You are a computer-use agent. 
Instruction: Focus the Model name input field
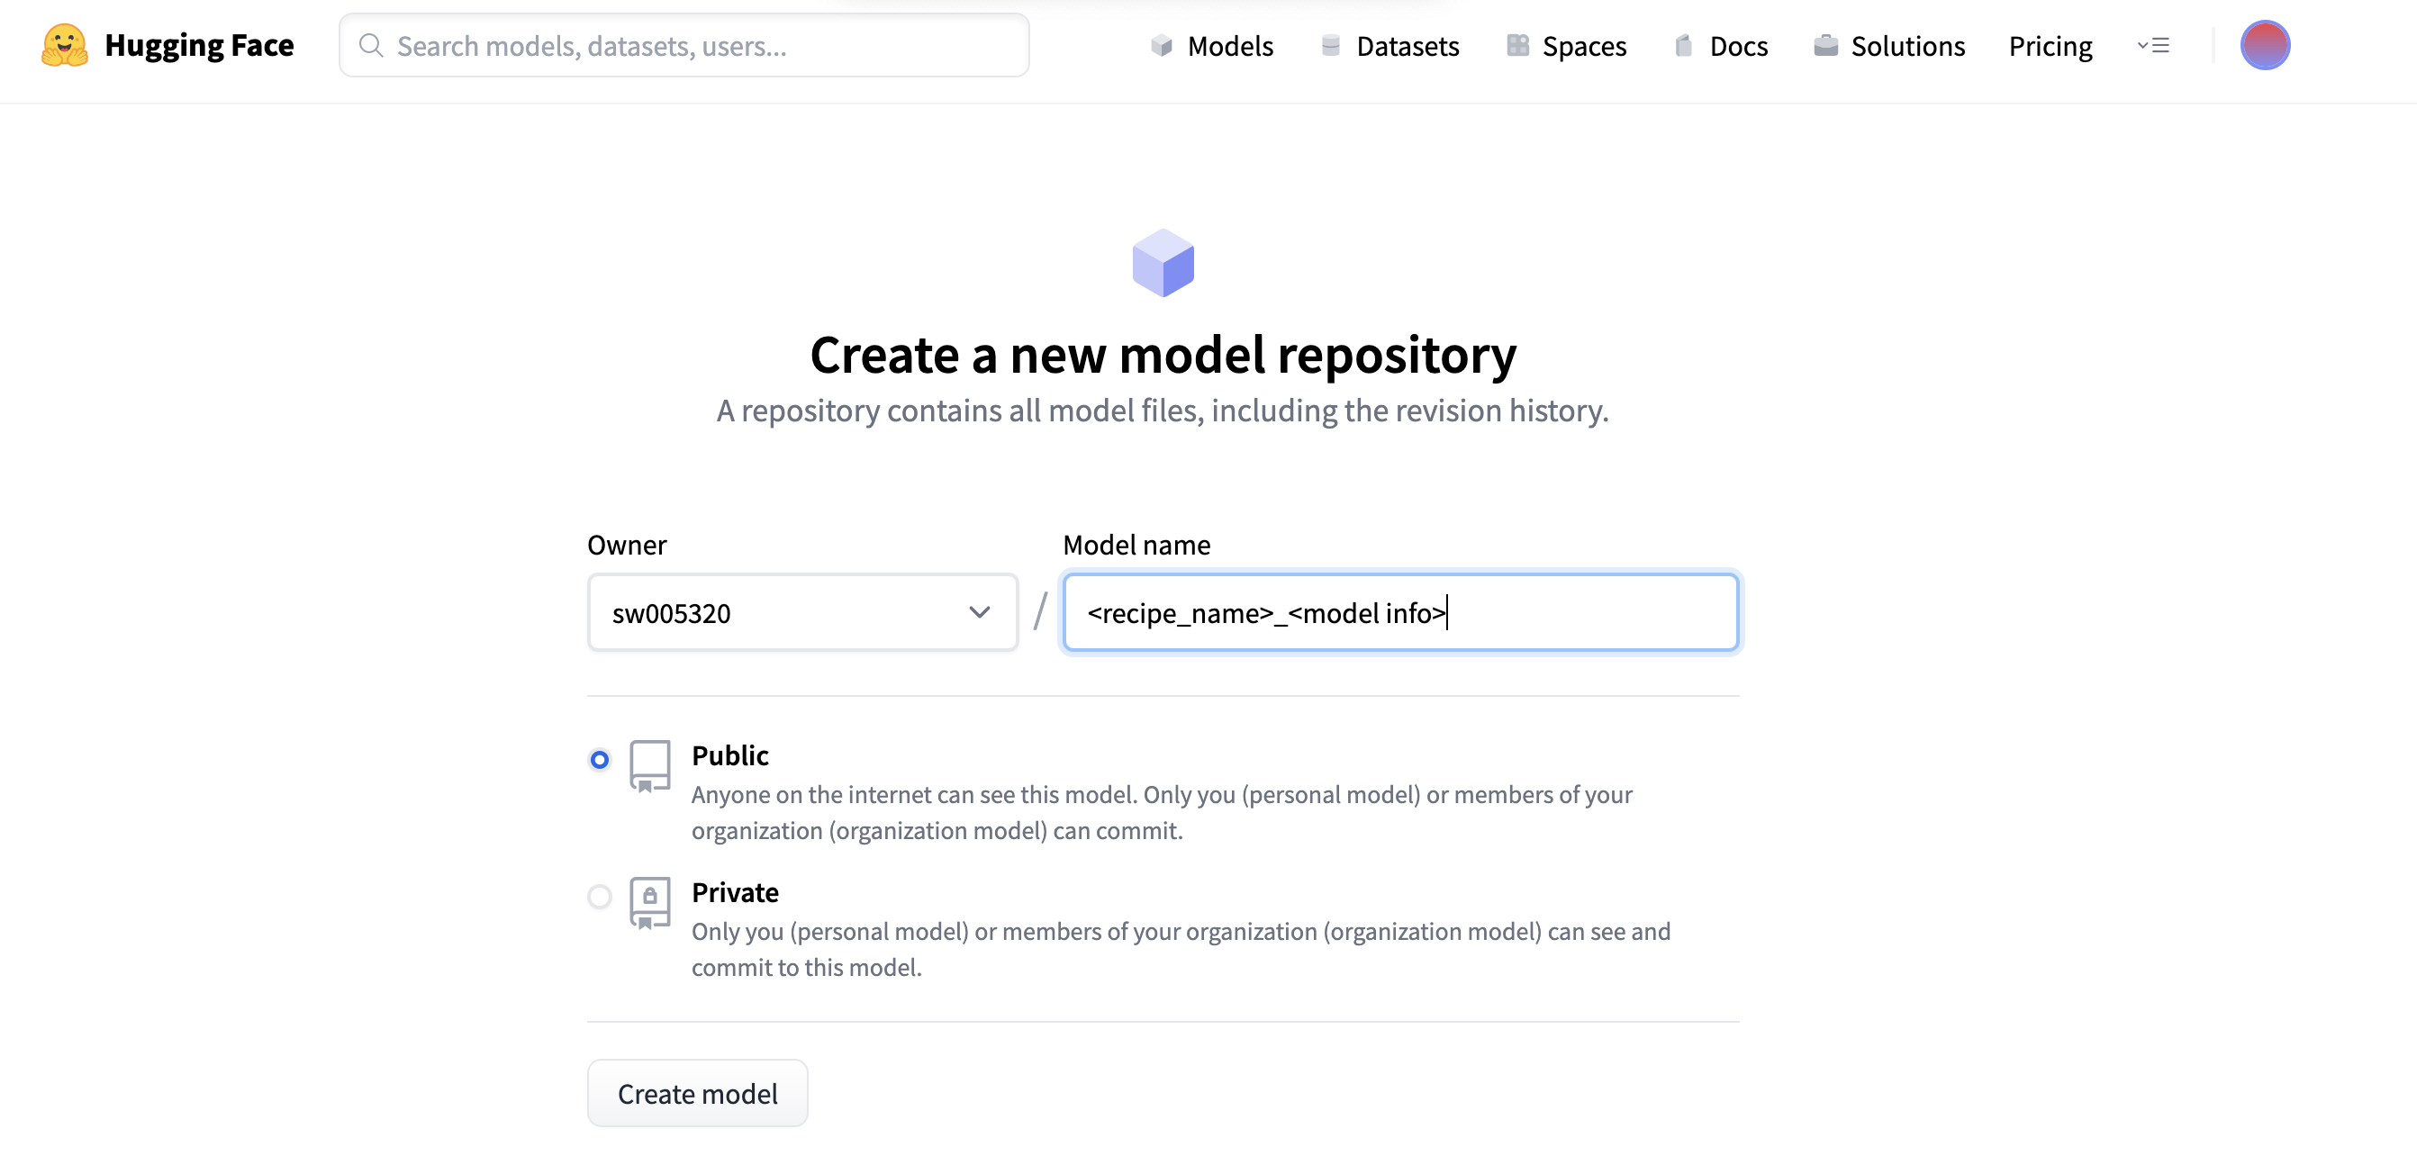[x=1400, y=612]
